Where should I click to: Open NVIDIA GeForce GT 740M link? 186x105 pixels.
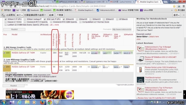(x=23, y=53)
